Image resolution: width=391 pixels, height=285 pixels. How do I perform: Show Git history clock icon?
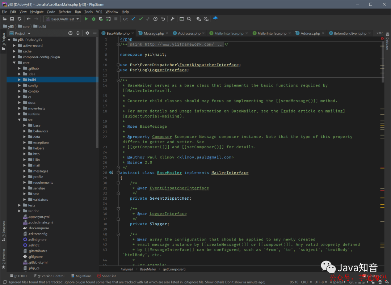click(x=155, y=19)
